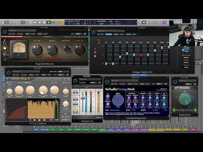Bypass Vintage Graphic EQ with its power button
The width and height of the screenshot is (203, 152).
[x=93, y=32]
